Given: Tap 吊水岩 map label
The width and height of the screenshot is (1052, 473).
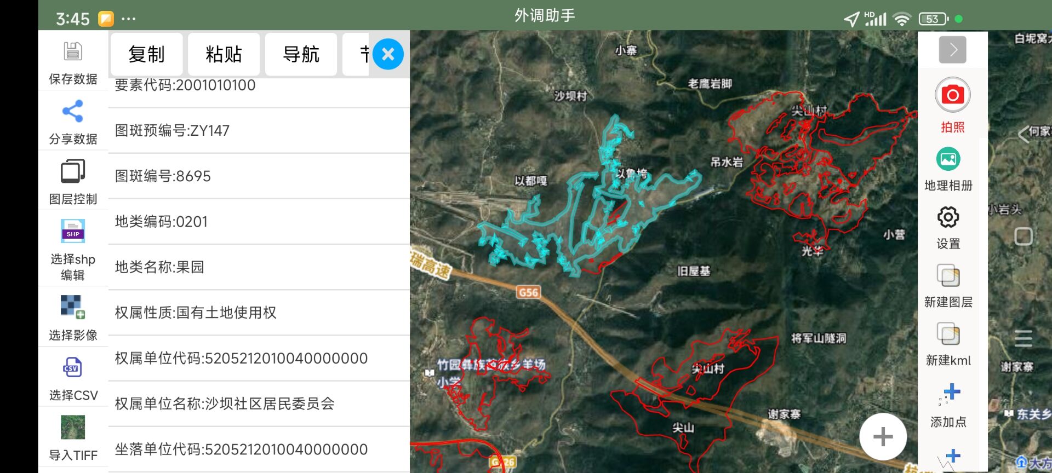Looking at the screenshot, I should click(727, 162).
